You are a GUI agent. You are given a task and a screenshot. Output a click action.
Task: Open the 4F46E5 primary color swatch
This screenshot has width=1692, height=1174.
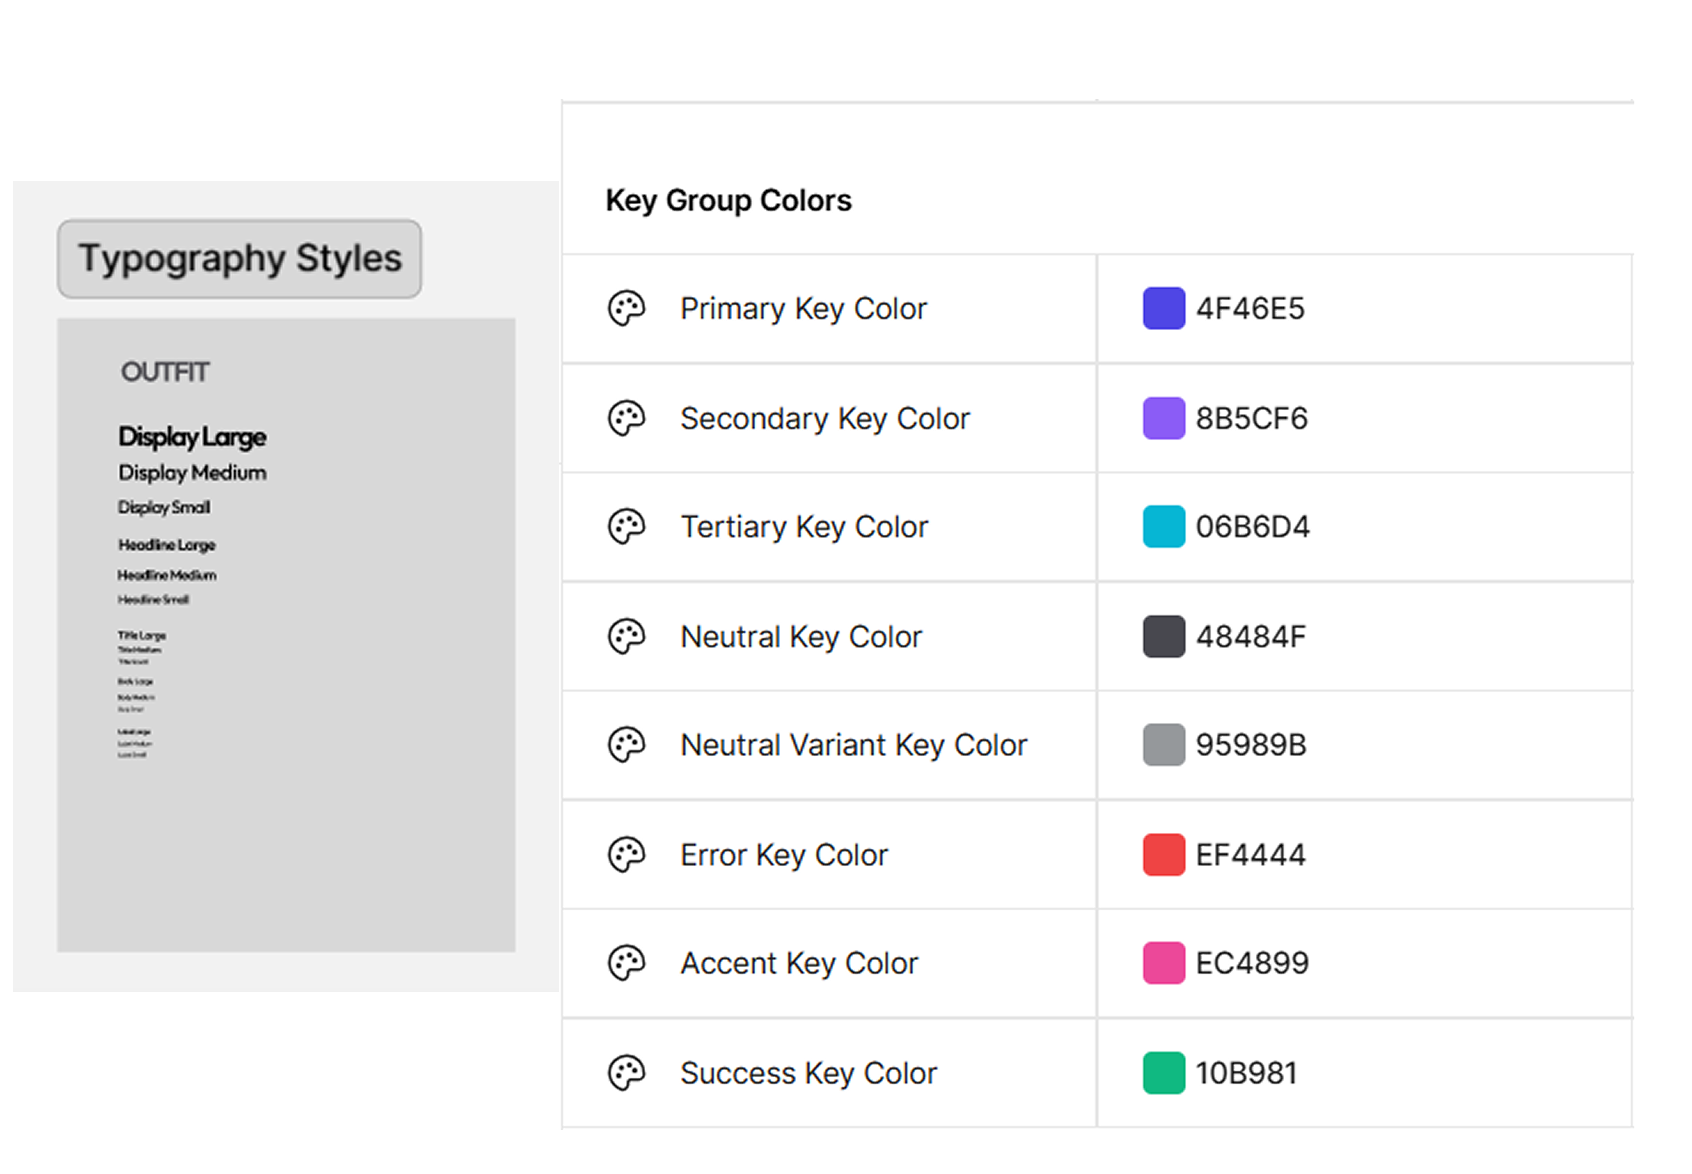pyautogui.click(x=1164, y=308)
